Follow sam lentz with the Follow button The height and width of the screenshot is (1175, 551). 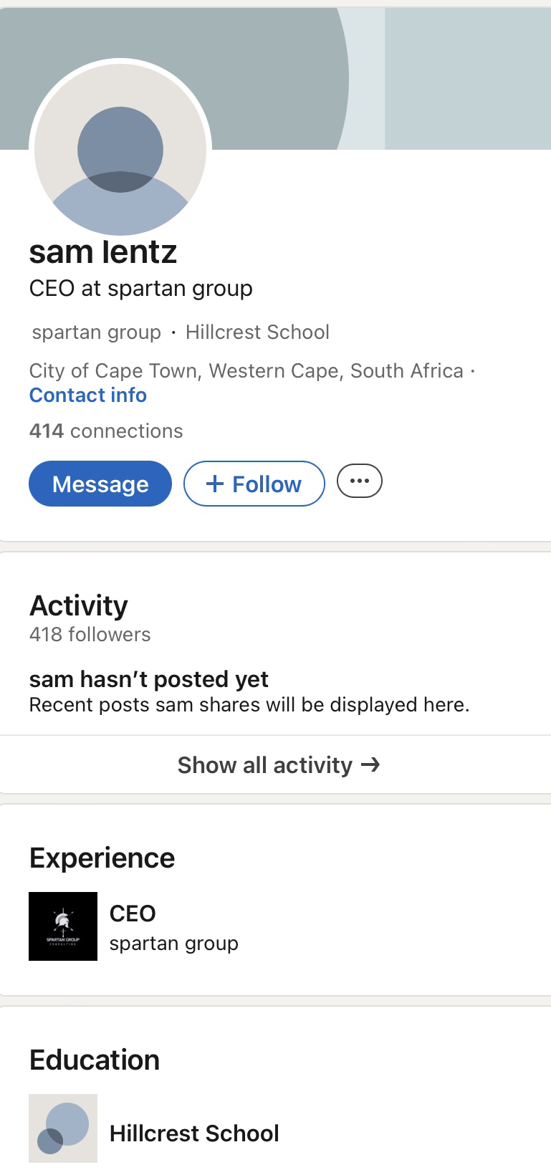[254, 484]
